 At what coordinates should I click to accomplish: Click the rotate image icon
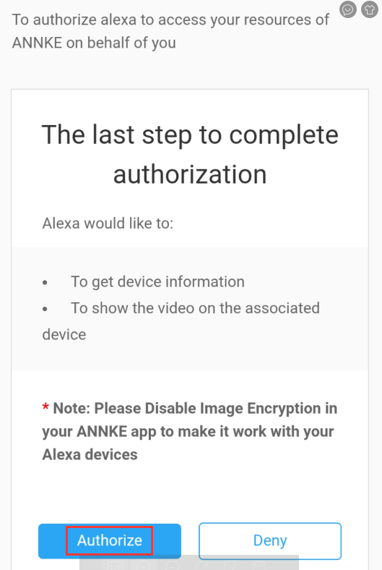click(201, 566)
